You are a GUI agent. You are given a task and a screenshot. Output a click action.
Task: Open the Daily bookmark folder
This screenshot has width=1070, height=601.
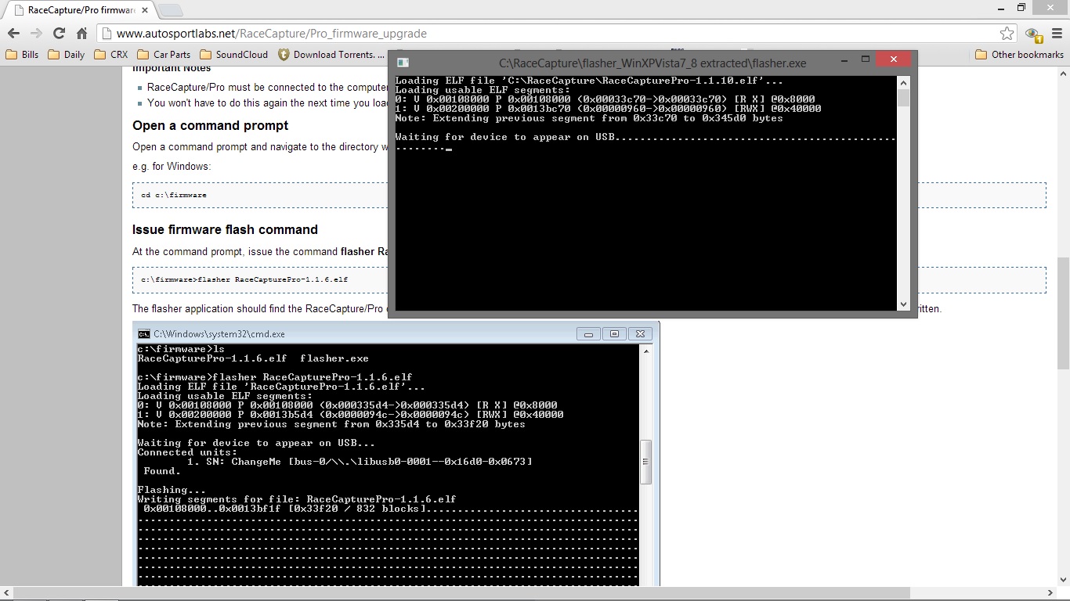[x=67, y=55]
